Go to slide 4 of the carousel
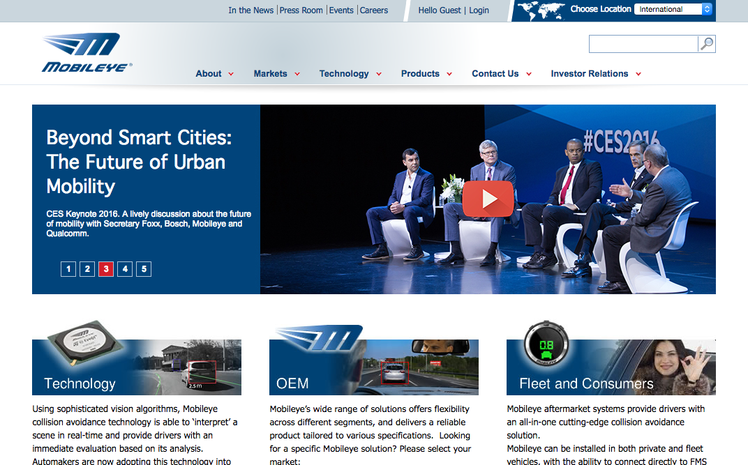The height and width of the screenshot is (465, 748). [x=124, y=269]
